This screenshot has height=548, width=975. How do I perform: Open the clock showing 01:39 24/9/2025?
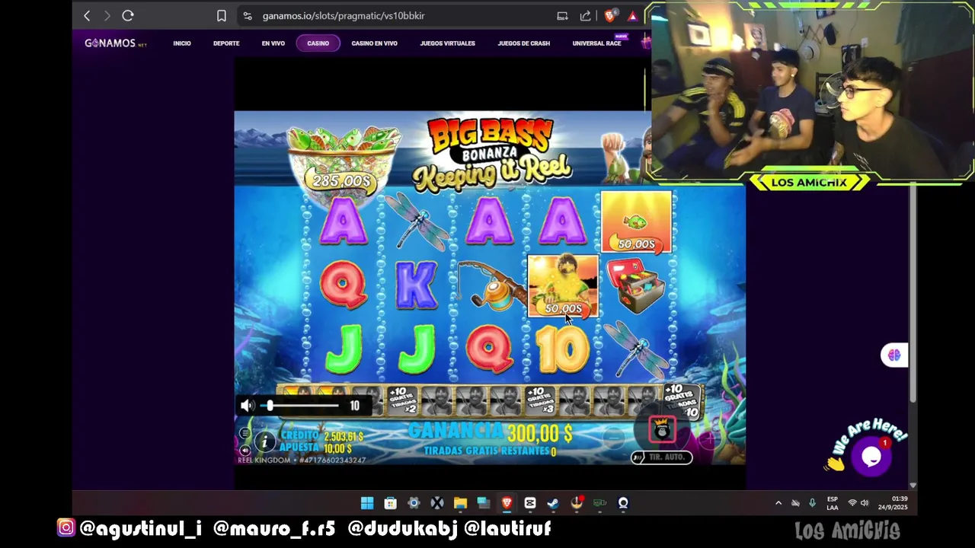pyautogui.click(x=893, y=503)
